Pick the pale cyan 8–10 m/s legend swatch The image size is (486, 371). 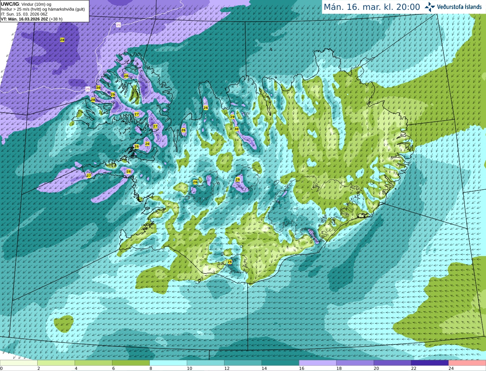click(x=168, y=363)
